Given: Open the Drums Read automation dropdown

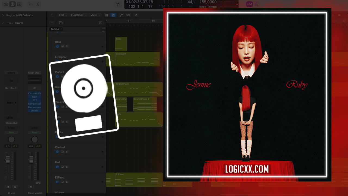Looking at the screenshot, I should (x=11, y=133).
